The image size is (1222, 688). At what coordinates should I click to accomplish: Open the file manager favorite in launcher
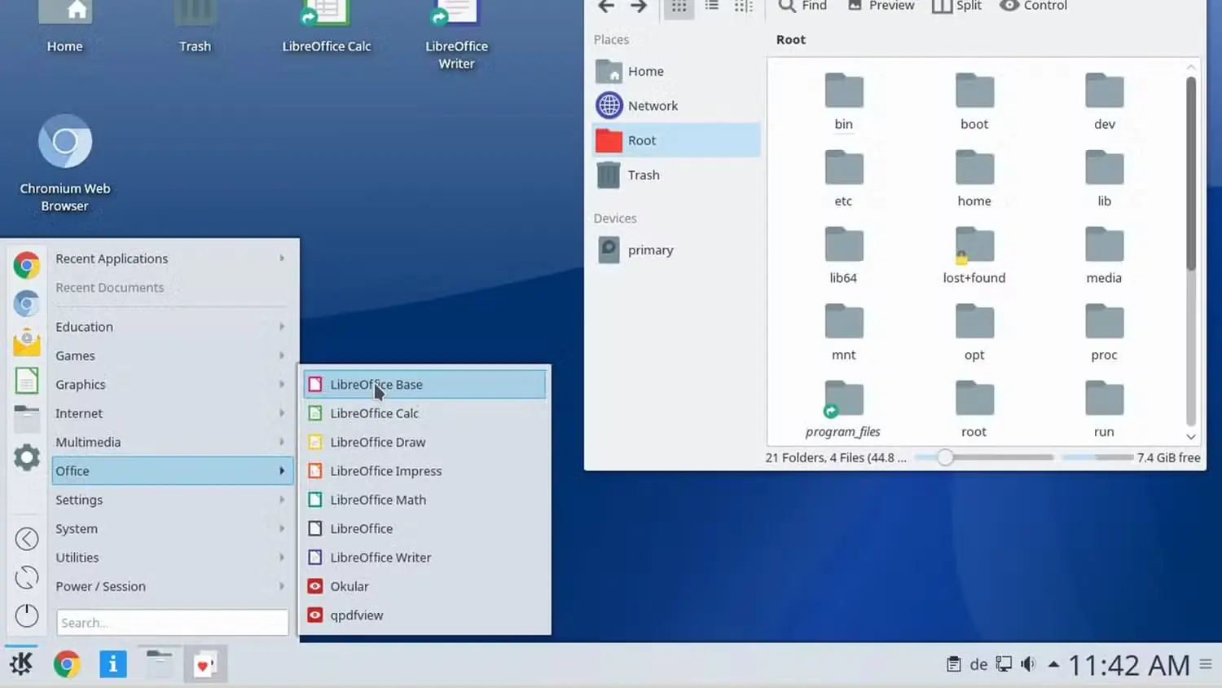(27, 418)
